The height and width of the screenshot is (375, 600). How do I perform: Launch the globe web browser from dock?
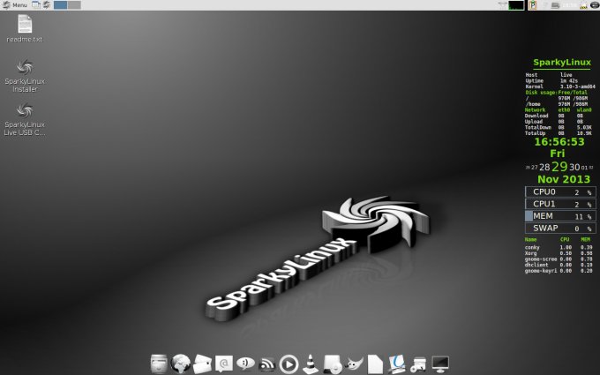pyautogui.click(x=181, y=364)
